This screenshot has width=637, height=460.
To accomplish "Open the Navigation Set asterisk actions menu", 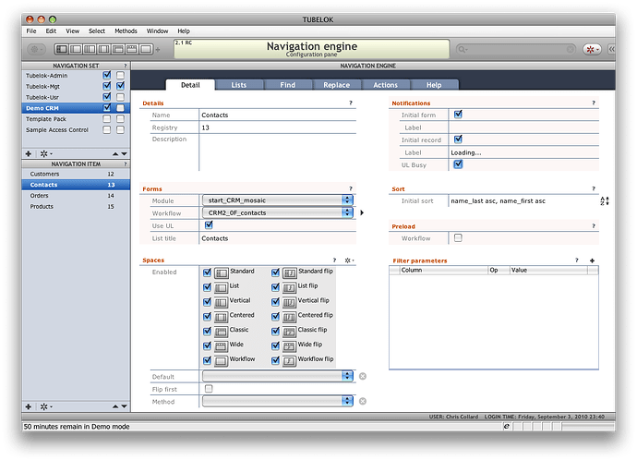I will point(45,153).
